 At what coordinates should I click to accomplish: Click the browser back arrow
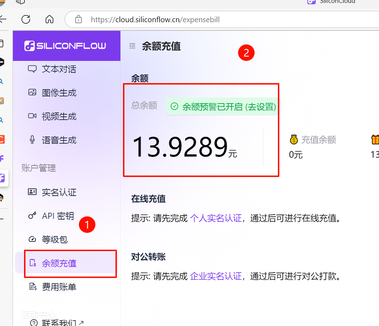[x=3, y=19]
